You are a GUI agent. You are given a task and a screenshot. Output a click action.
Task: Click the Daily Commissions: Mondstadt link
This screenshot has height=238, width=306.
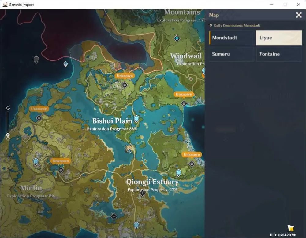(235, 26)
